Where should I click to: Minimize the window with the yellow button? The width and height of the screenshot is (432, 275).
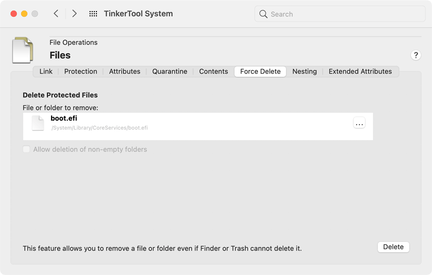24,14
